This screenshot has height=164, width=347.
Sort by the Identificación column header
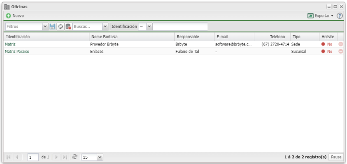coord(46,37)
